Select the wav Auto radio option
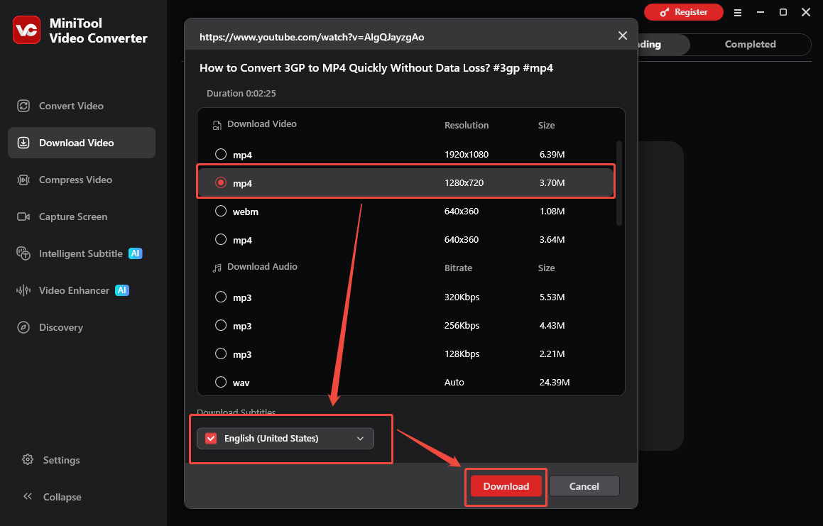This screenshot has height=526, width=823. click(221, 382)
